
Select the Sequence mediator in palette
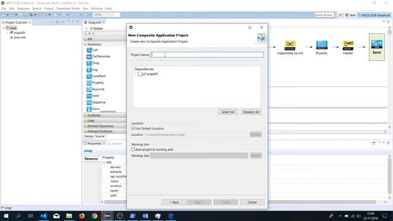[96, 103]
